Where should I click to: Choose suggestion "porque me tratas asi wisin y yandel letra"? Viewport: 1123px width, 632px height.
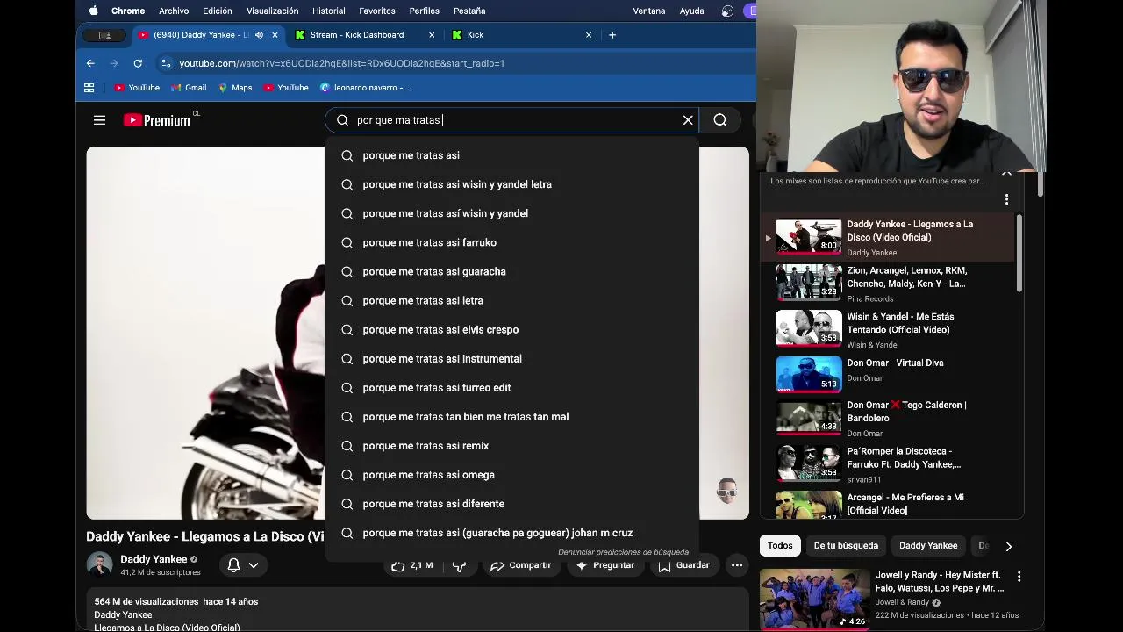(x=511, y=184)
